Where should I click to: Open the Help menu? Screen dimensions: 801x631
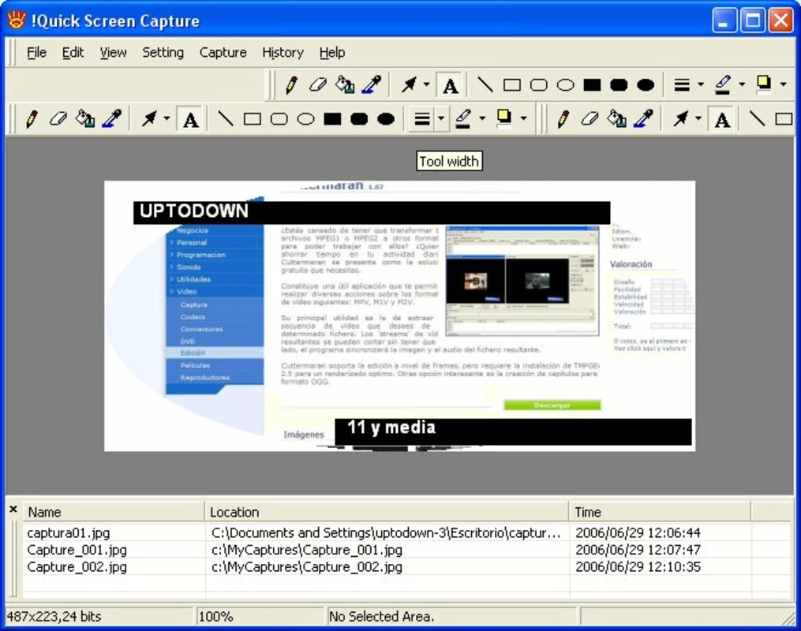332,53
